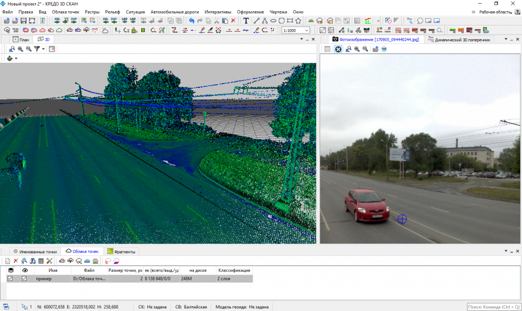The image size is (522, 311).
Task: Click the pan/navigate icon in photo toolbar
Action: pos(338,49)
